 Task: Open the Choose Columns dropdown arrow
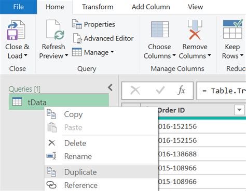pyautogui.click(x=174, y=55)
